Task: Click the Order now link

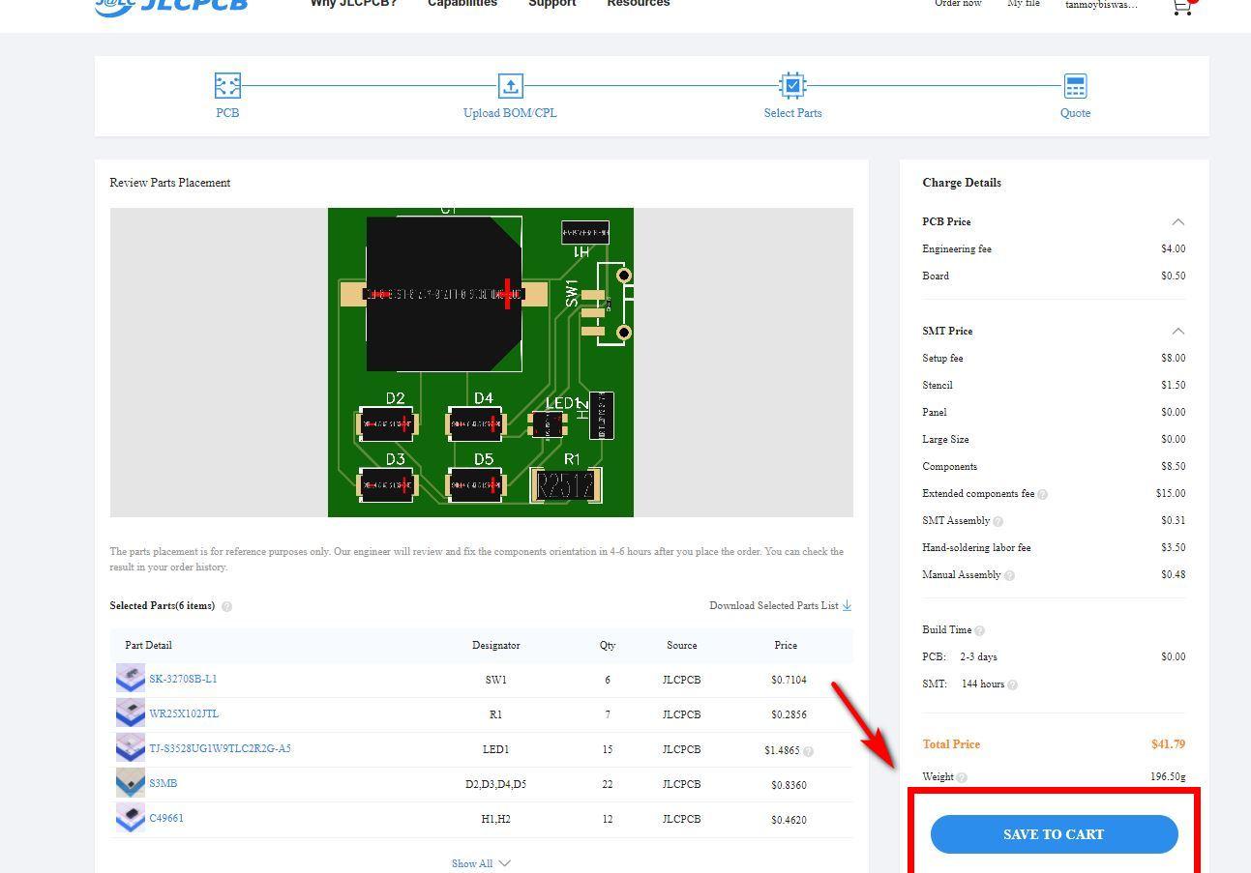Action: [958, 3]
